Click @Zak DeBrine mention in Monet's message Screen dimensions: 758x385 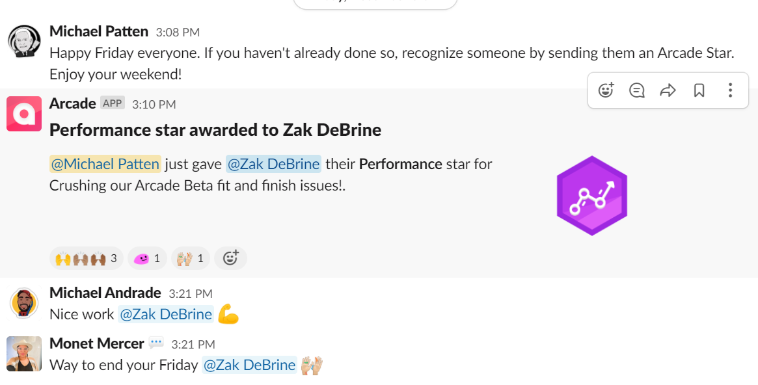tap(249, 365)
